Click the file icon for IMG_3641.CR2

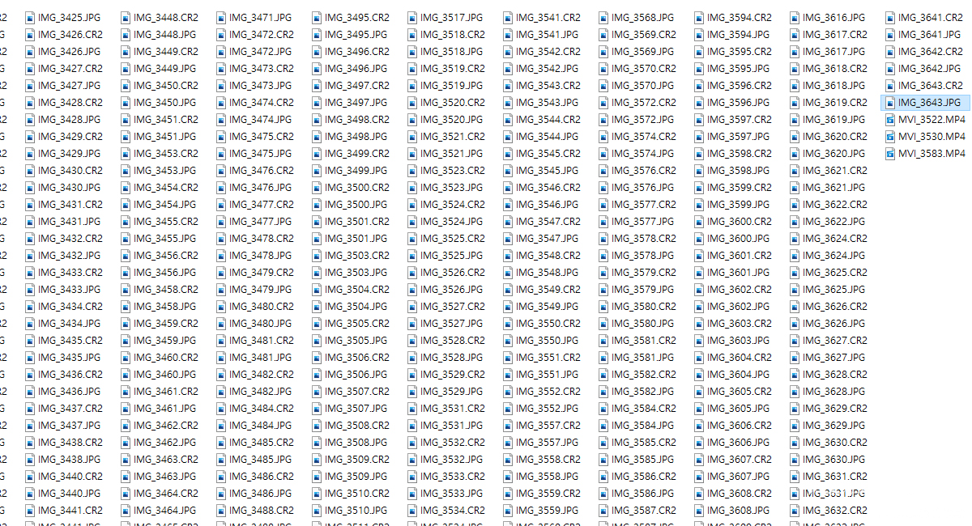coord(890,17)
